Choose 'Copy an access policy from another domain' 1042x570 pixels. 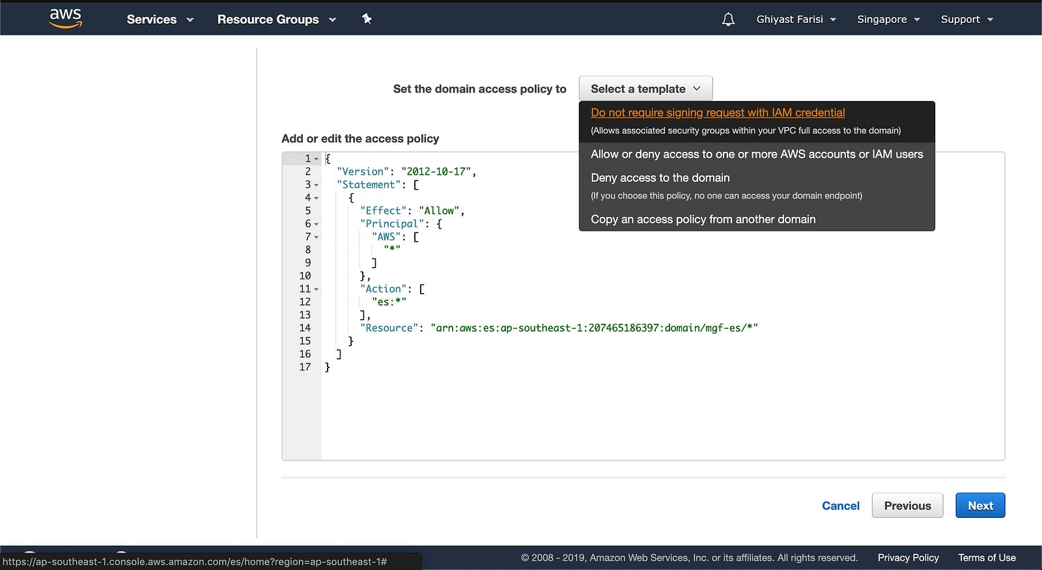pyautogui.click(x=703, y=220)
